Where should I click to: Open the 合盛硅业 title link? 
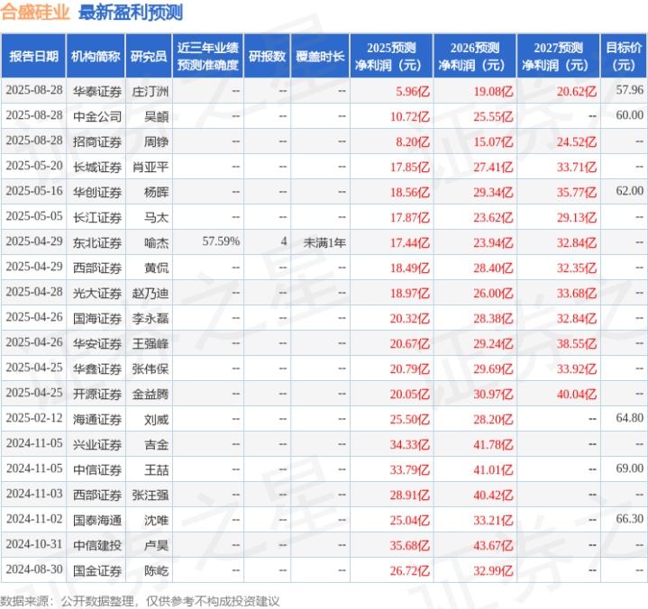tap(35, 12)
